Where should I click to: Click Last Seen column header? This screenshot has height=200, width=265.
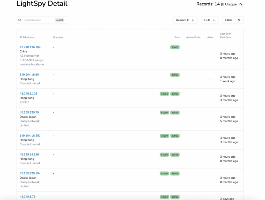click(226, 34)
